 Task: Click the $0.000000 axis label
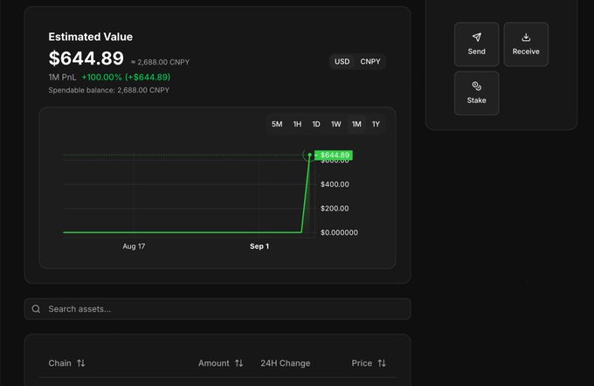click(339, 232)
